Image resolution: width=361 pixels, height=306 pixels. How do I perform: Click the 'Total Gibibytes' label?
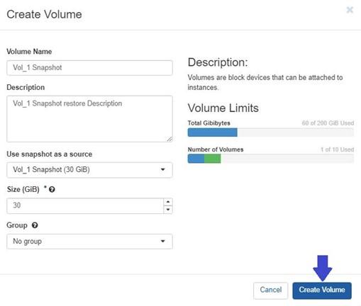pyautogui.click(x=209, y=123)
